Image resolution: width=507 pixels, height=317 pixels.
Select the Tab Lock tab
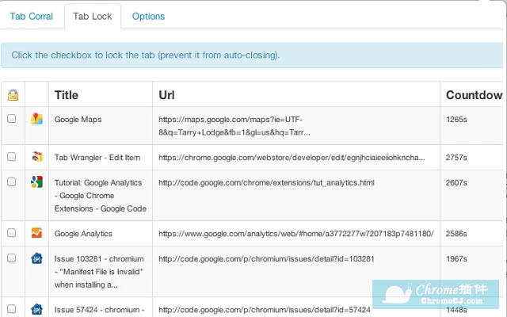[x=93, y=17]
